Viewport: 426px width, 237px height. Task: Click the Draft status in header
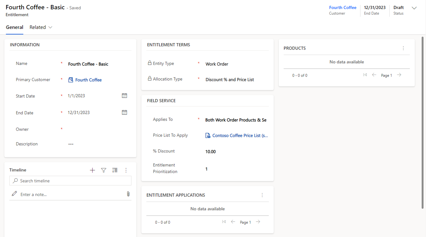[x=399, y=7]
